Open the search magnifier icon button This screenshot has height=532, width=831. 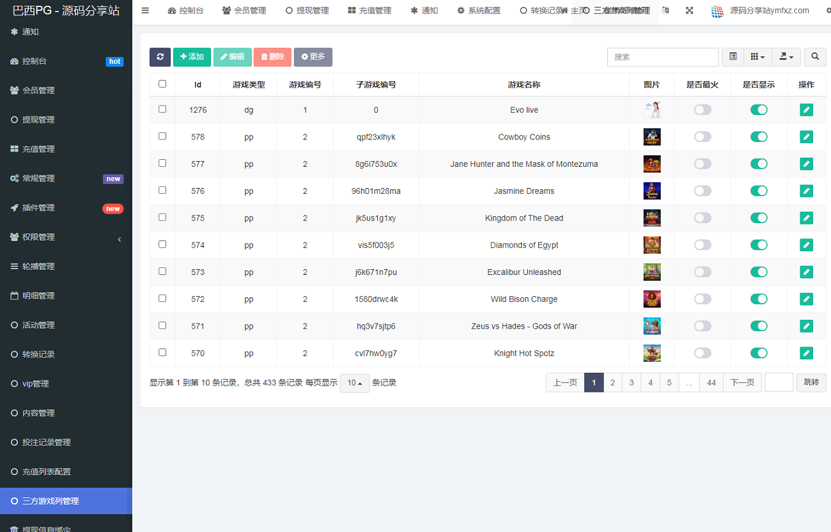814,57
